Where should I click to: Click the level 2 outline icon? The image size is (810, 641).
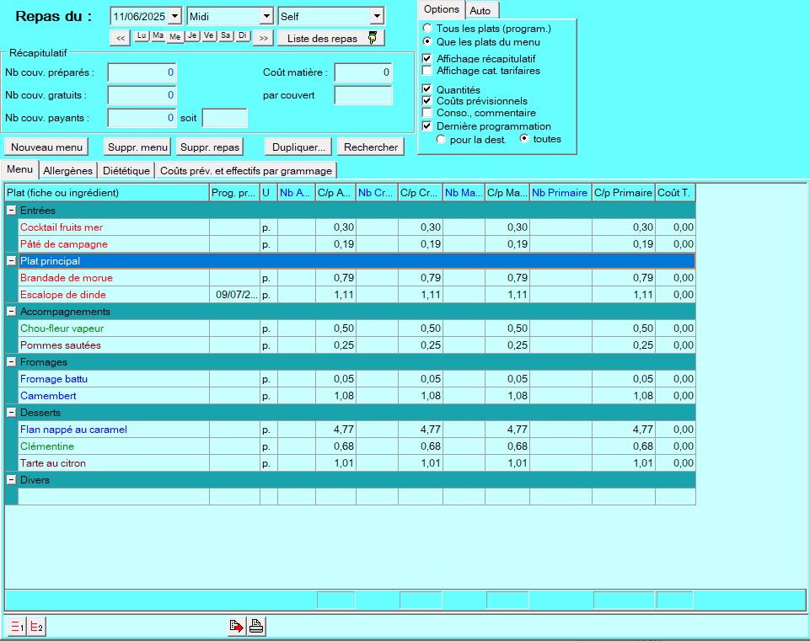point(36,626)
